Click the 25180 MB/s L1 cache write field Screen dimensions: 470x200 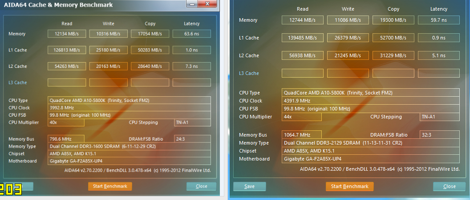(108, 50)
